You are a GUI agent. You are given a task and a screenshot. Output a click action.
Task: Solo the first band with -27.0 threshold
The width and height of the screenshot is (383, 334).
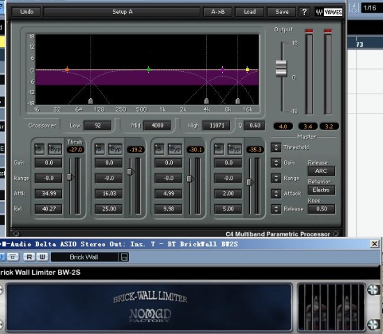point(40,149)
